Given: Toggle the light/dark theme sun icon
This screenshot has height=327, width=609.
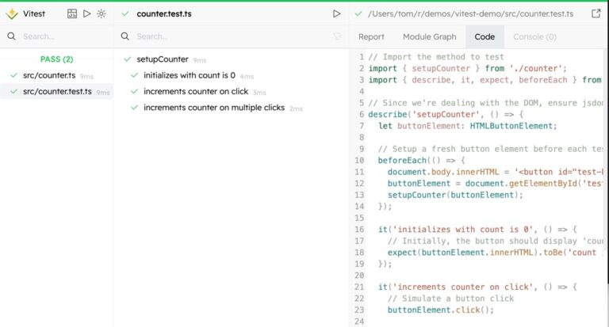Looking at the screenshot, I should tap(101, 14).
